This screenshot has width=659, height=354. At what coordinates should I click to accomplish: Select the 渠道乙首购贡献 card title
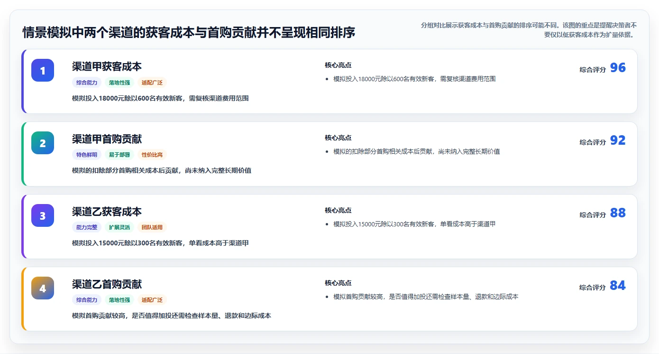tap(107, 284)
